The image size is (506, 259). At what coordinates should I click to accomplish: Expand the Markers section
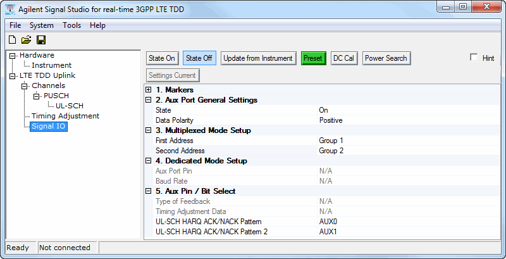pos(149,90)
